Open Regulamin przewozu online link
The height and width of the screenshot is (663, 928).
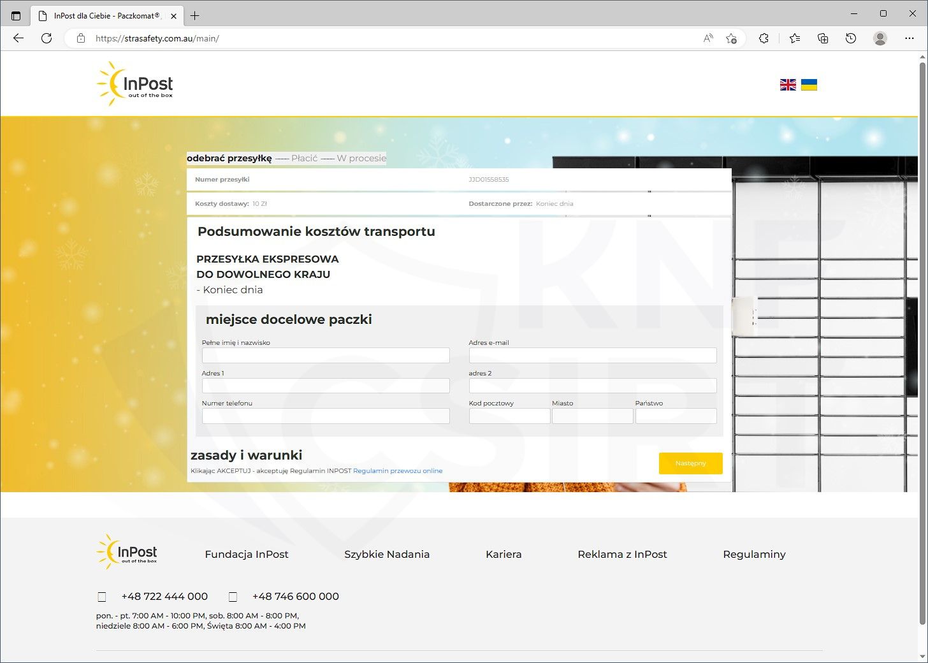398,471
